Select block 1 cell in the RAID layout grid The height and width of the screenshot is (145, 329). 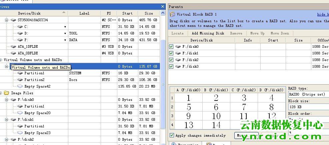coord(188,98)
